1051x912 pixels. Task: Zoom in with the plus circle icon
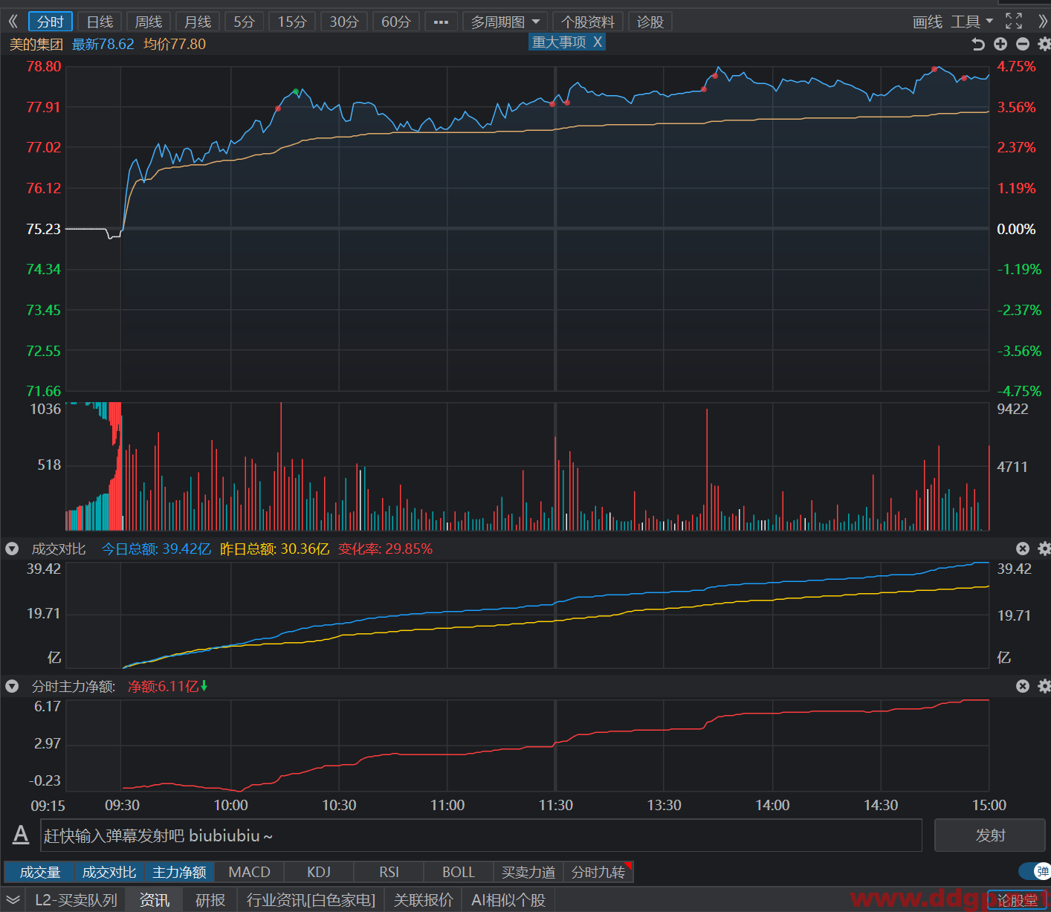pos(1000,45)
